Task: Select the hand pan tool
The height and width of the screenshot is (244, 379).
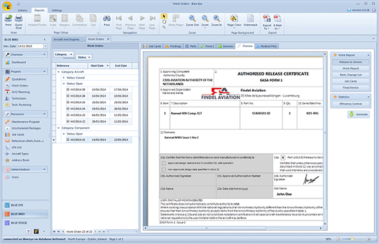Action: (164, 22)
